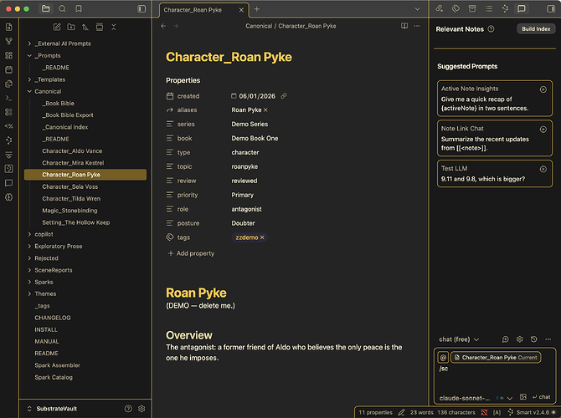The height and width of the screenshot is (418, 561).
Task: Remove the zzdemo tag
Action: pos(262,237)
